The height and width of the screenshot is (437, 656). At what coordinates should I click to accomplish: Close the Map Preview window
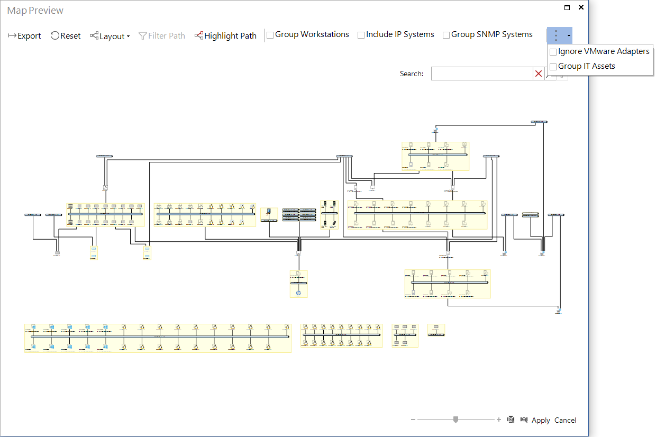pos(581,7)
